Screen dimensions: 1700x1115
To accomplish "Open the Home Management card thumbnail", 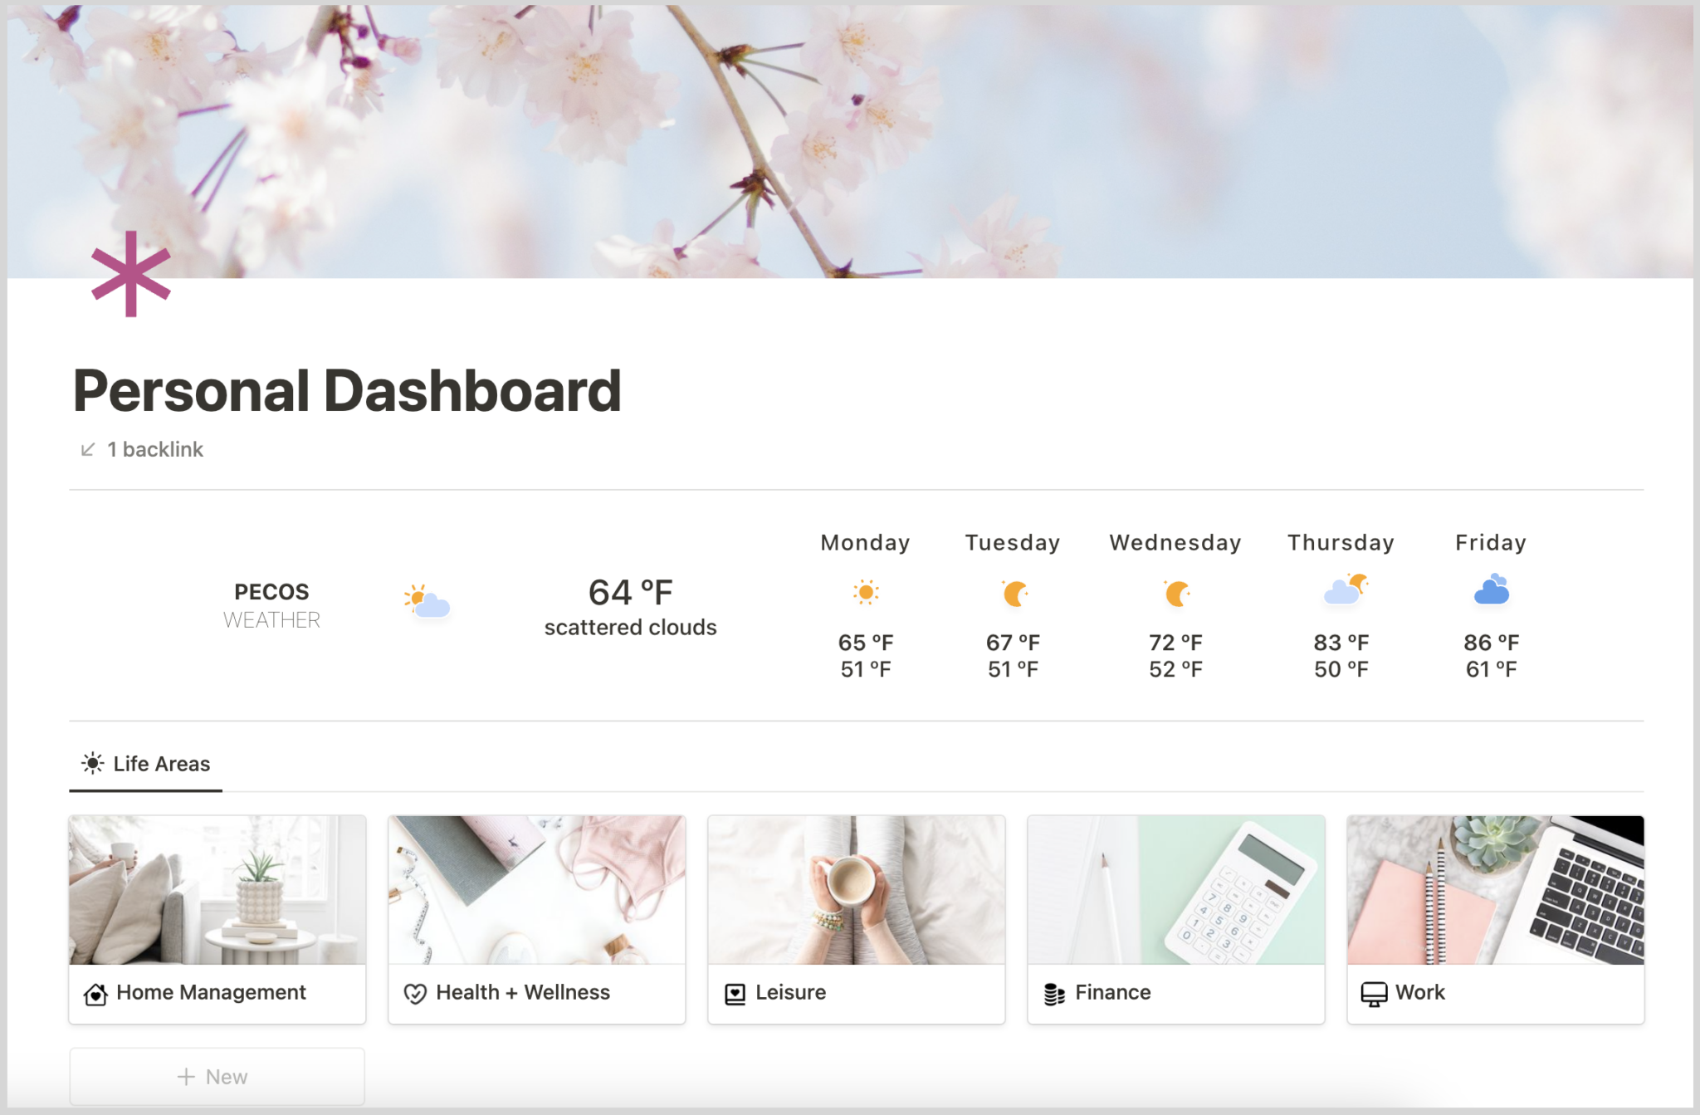I will tap(216, 890).
